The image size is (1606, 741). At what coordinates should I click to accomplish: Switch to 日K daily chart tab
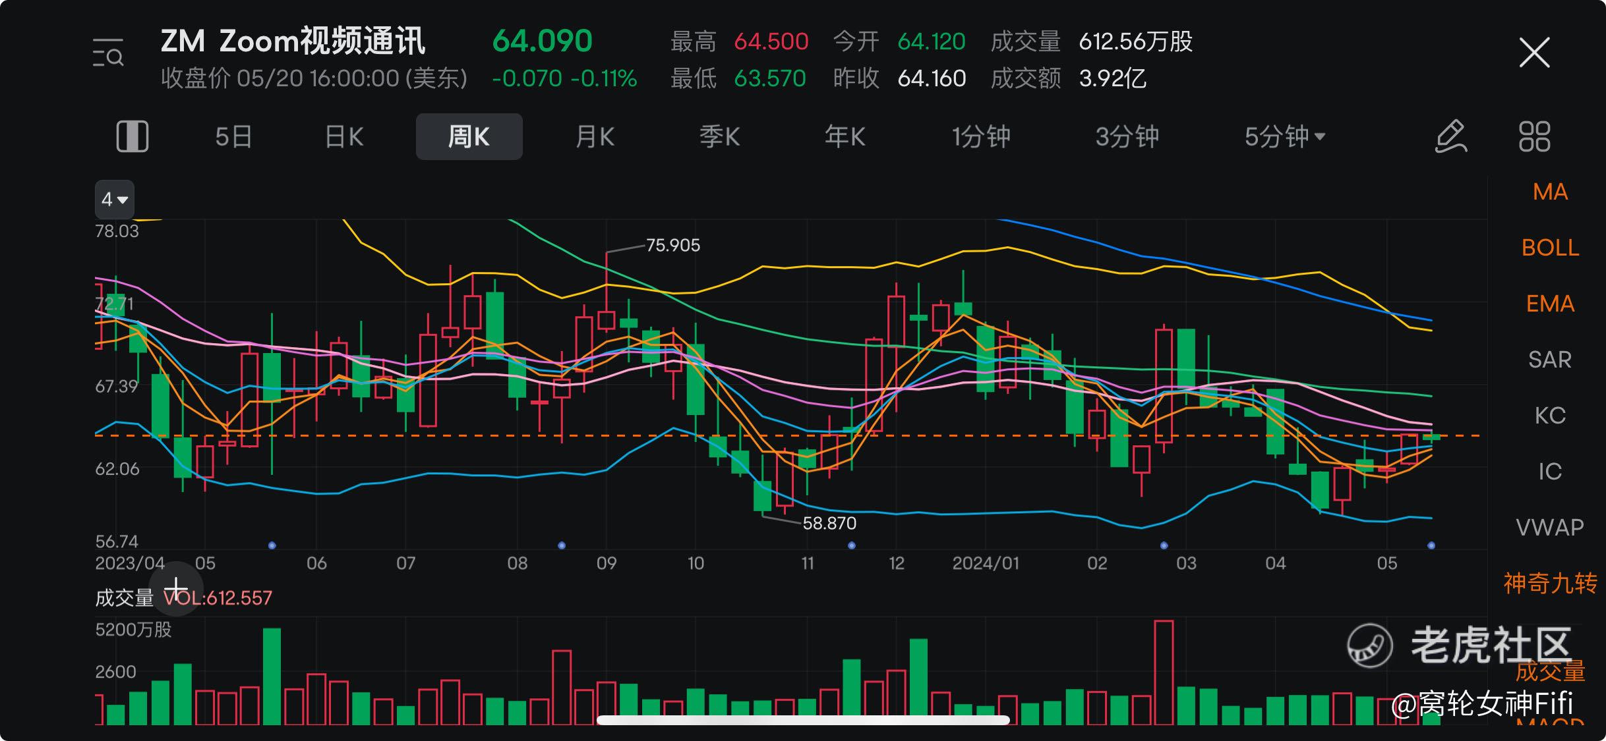pyautogui.click(x=344, y=137)
